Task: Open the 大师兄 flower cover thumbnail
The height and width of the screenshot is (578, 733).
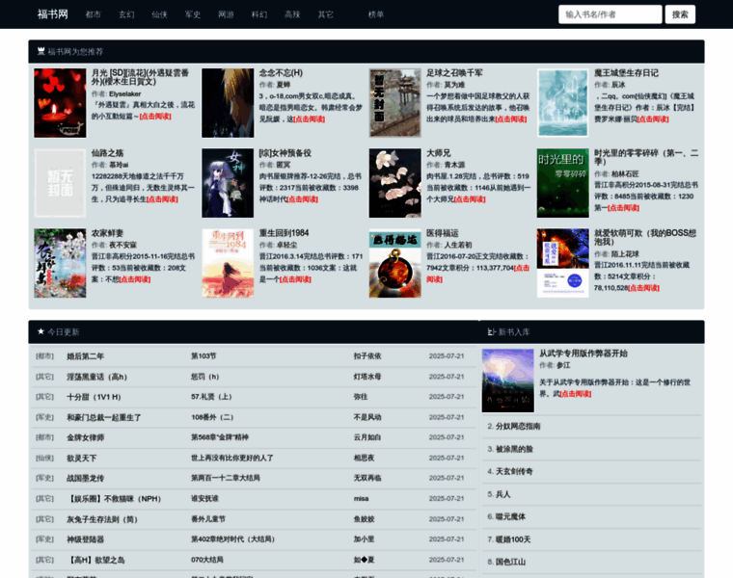Action: (395, 183)
